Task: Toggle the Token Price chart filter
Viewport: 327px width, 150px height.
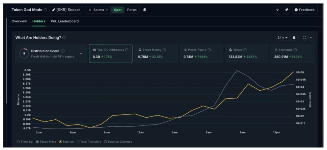Action: [x=47, y=142]
